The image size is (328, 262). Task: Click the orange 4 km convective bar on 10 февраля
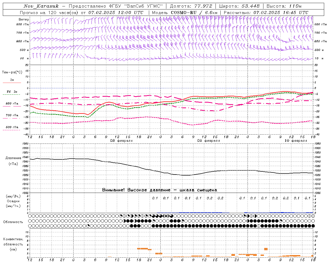click(266, 249)
